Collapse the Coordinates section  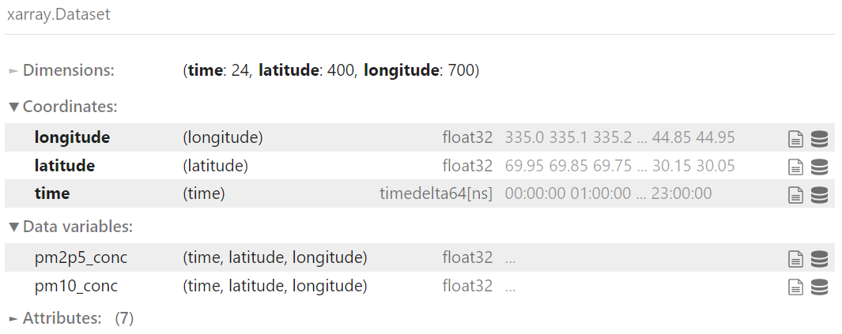[63, 106]
